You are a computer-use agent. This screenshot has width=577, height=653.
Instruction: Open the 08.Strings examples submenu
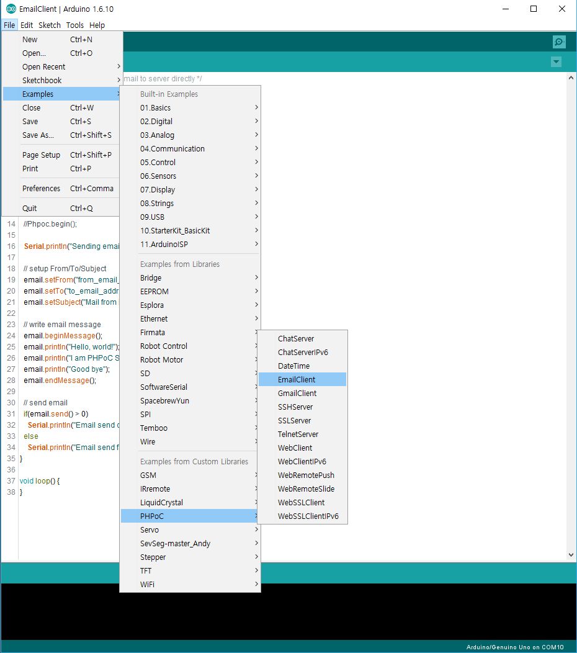pos(190,203)
